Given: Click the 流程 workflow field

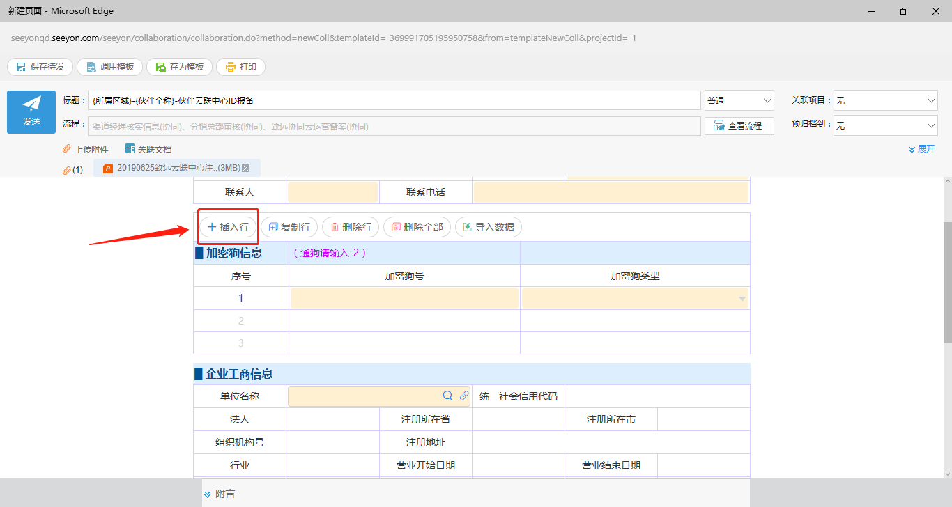Looking at the screenshot, I should click(394, 126).
